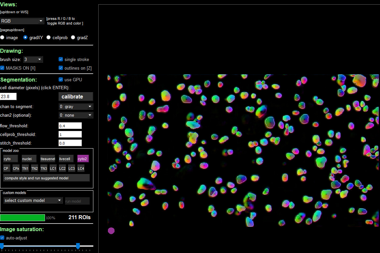Select the cyto model button
Image resolution: width=380 pixels, height=253 pixels.
[10, 159]
